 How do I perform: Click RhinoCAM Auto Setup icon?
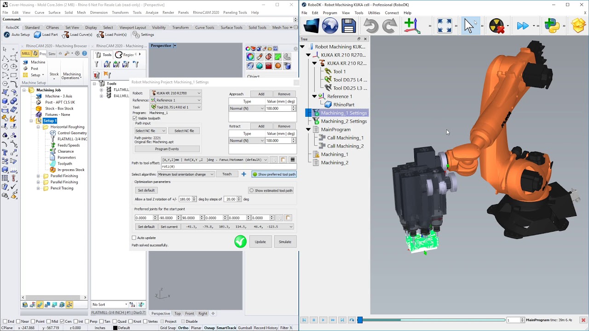click(x=17, y=34)
